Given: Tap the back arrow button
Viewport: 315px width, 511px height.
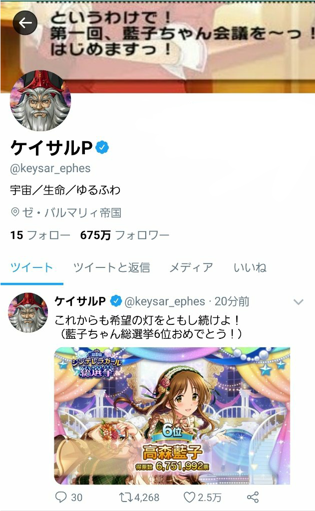Looking at the screenshot, I should [25, 23].
